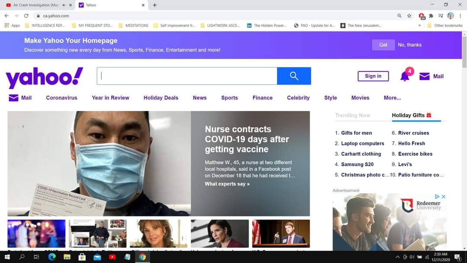Open the Windows Start menu
The image size is (467, 263).
[7, 257]
